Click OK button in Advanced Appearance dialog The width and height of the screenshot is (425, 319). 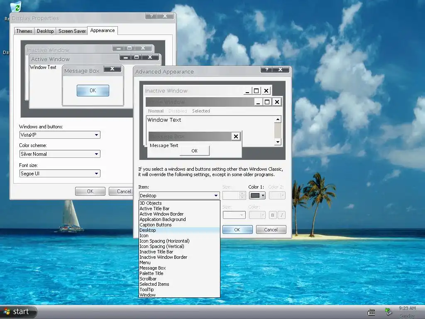click(x=237, y=229)
